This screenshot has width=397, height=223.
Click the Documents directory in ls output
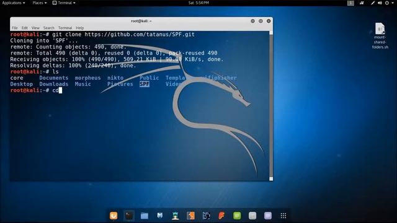54,78
